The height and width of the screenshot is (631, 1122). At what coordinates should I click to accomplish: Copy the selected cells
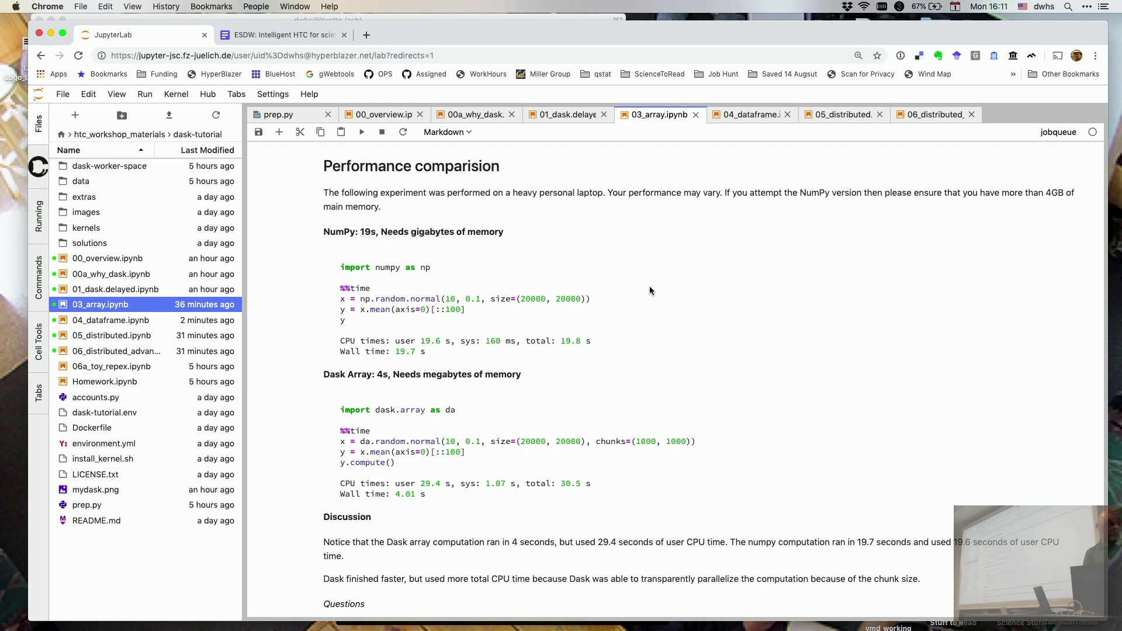point(320,132)
